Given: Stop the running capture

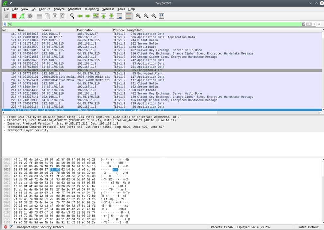Looking at the screenshot, I should coord(14,16).
